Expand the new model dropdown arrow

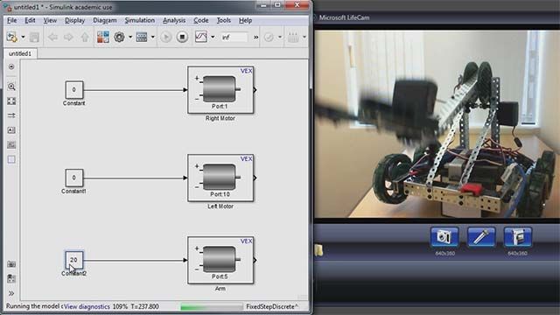23,37
